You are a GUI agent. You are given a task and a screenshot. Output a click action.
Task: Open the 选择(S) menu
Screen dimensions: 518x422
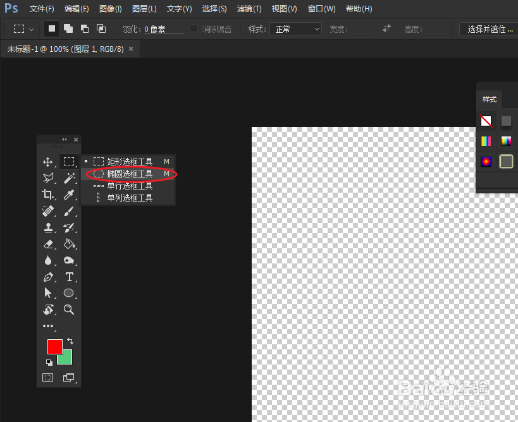(214, 9)
